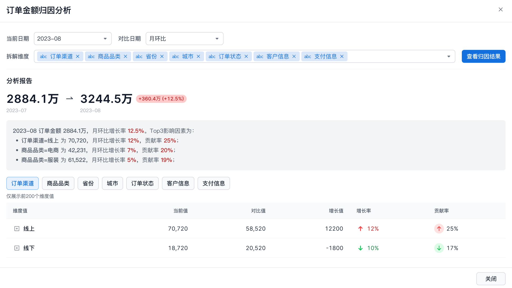
Task: Open the 对比日期 月环比 dropdown
Action: [184, 39]
